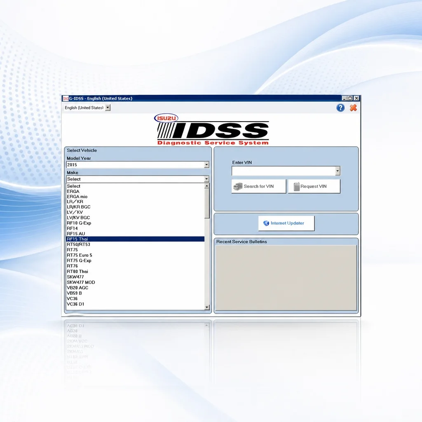Viewport: 422px width, 422px height.
Task: Collapse the Make dropdown arrow
Action: 206,179
